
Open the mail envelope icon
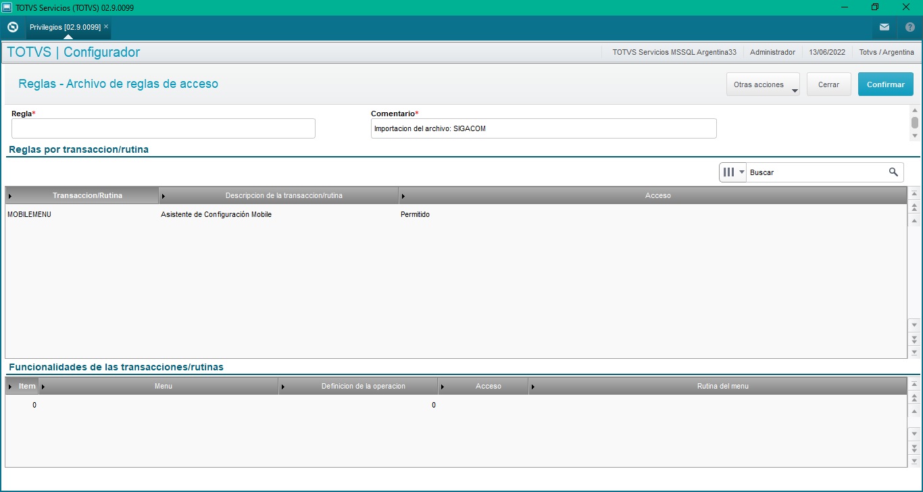coord(884,27)
